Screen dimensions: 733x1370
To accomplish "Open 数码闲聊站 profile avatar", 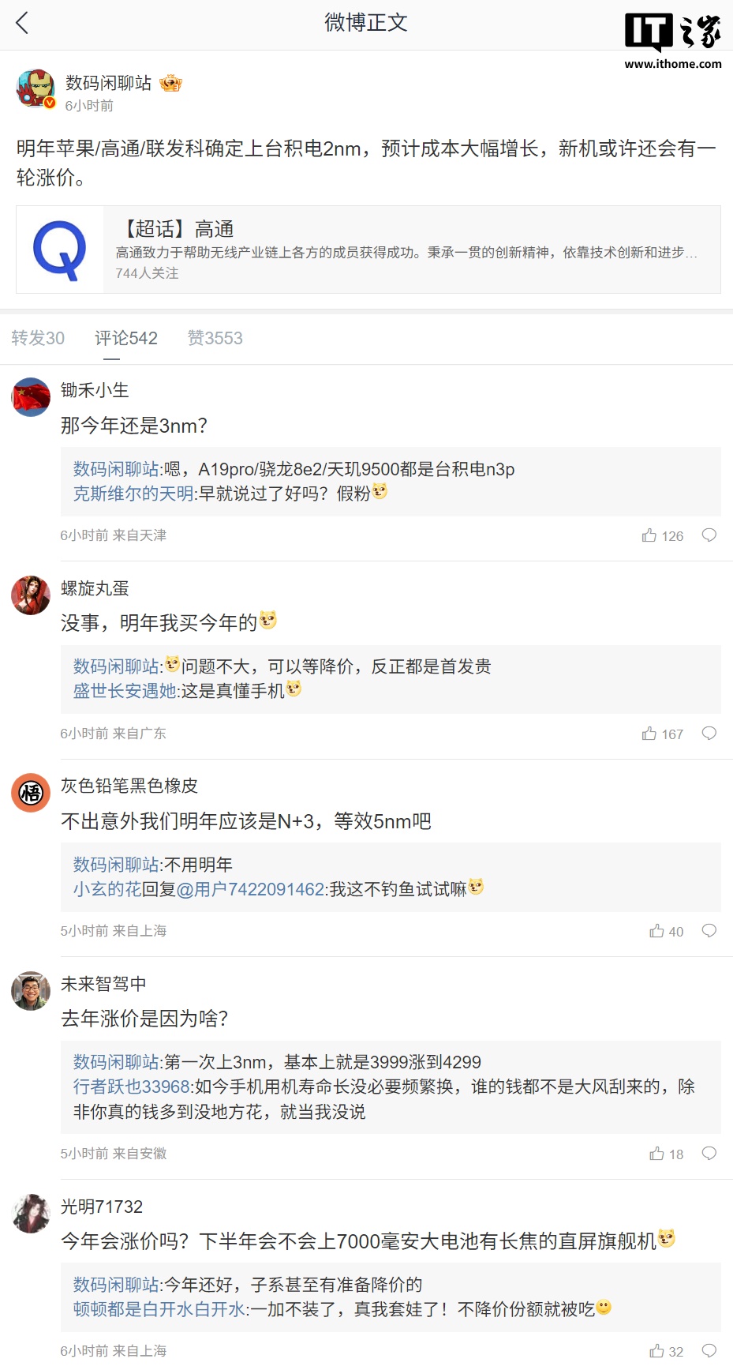I will point(36,88).
